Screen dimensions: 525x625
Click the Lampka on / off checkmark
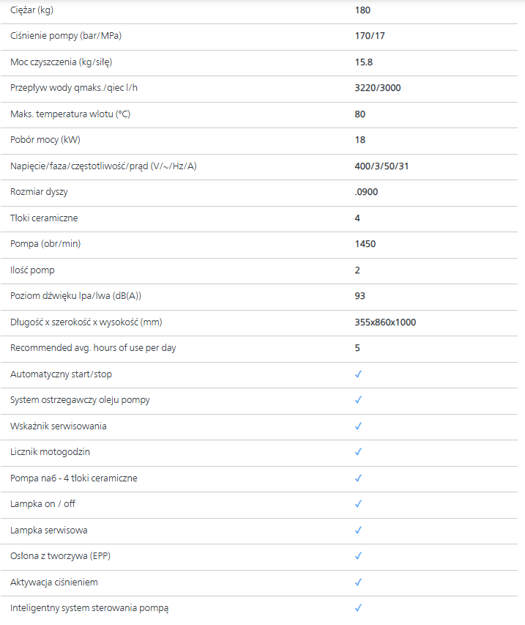[358, 504]
